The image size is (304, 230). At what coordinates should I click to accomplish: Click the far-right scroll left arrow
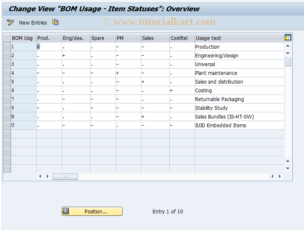point(272,176)
